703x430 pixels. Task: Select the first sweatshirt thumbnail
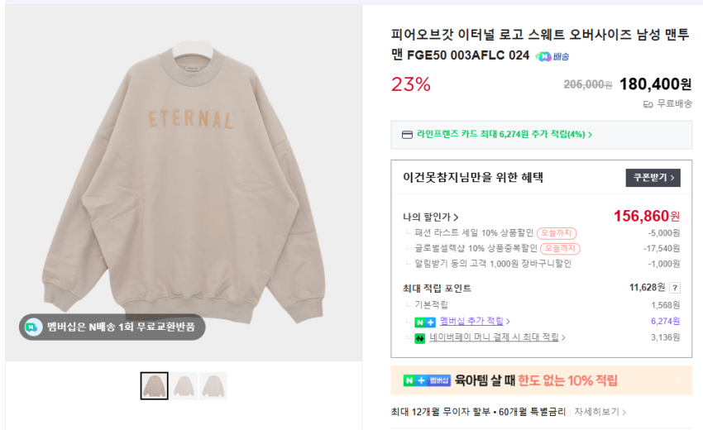154,386
